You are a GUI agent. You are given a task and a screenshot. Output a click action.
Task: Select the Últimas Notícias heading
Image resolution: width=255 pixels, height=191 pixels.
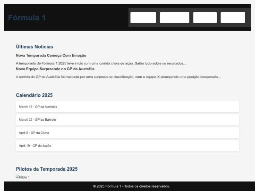pyautogui.click(x=34, y=47)
